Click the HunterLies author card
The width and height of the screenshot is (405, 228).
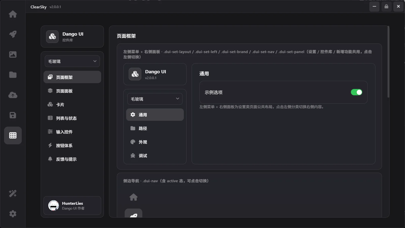coord(72,206)
